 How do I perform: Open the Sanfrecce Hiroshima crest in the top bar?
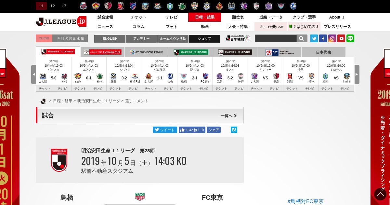click(x=268, y=6)
